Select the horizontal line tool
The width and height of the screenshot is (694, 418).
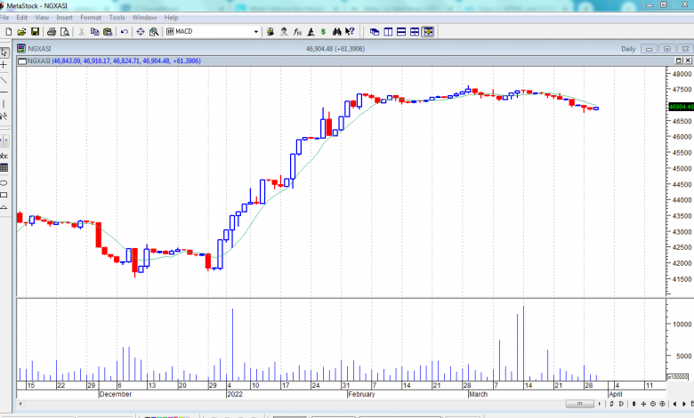pyautogui.click(x=4, y=92)
